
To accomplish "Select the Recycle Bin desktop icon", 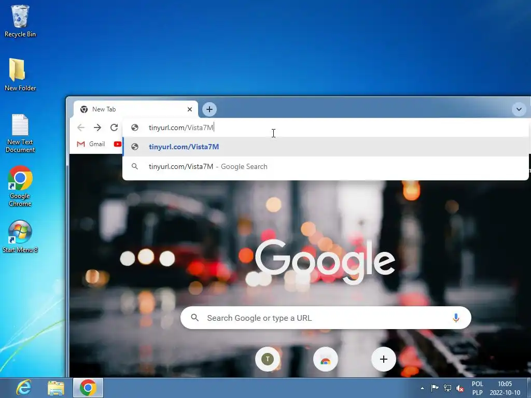I will (20, 21).
